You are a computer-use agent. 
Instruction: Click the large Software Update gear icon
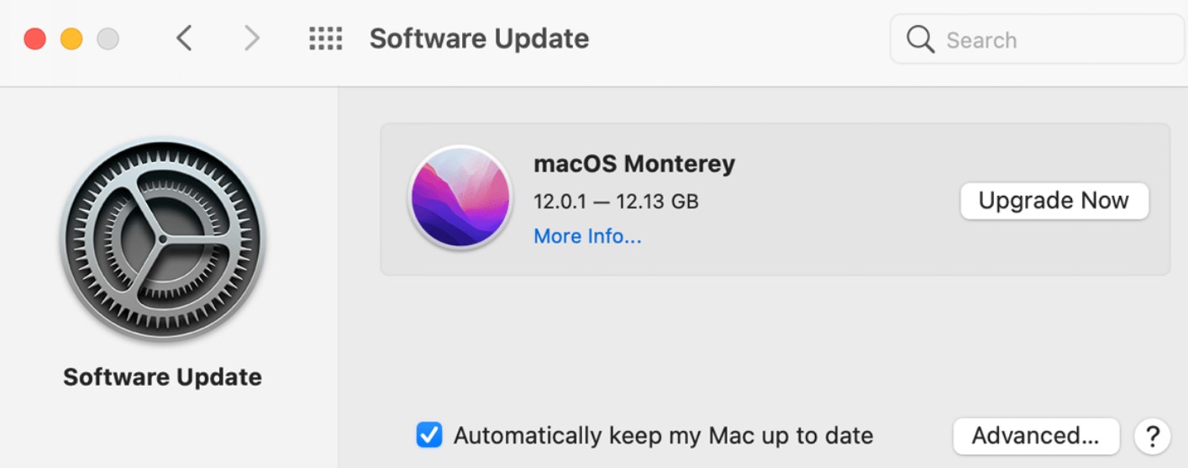[x=162, y=240]
